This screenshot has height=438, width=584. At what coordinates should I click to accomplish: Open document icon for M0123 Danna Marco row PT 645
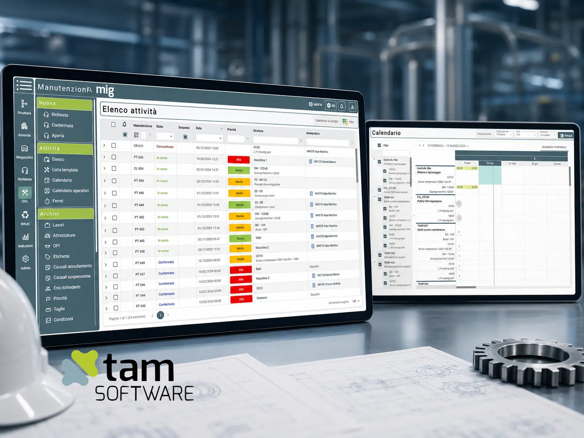pos(310,162)
